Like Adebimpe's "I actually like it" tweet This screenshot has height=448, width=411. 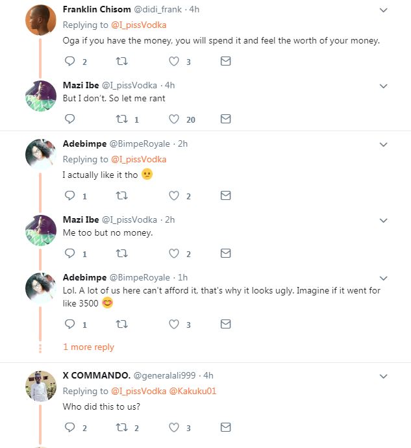pos(174,195)
